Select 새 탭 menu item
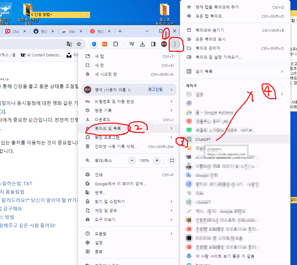 (x=129, y=56)
